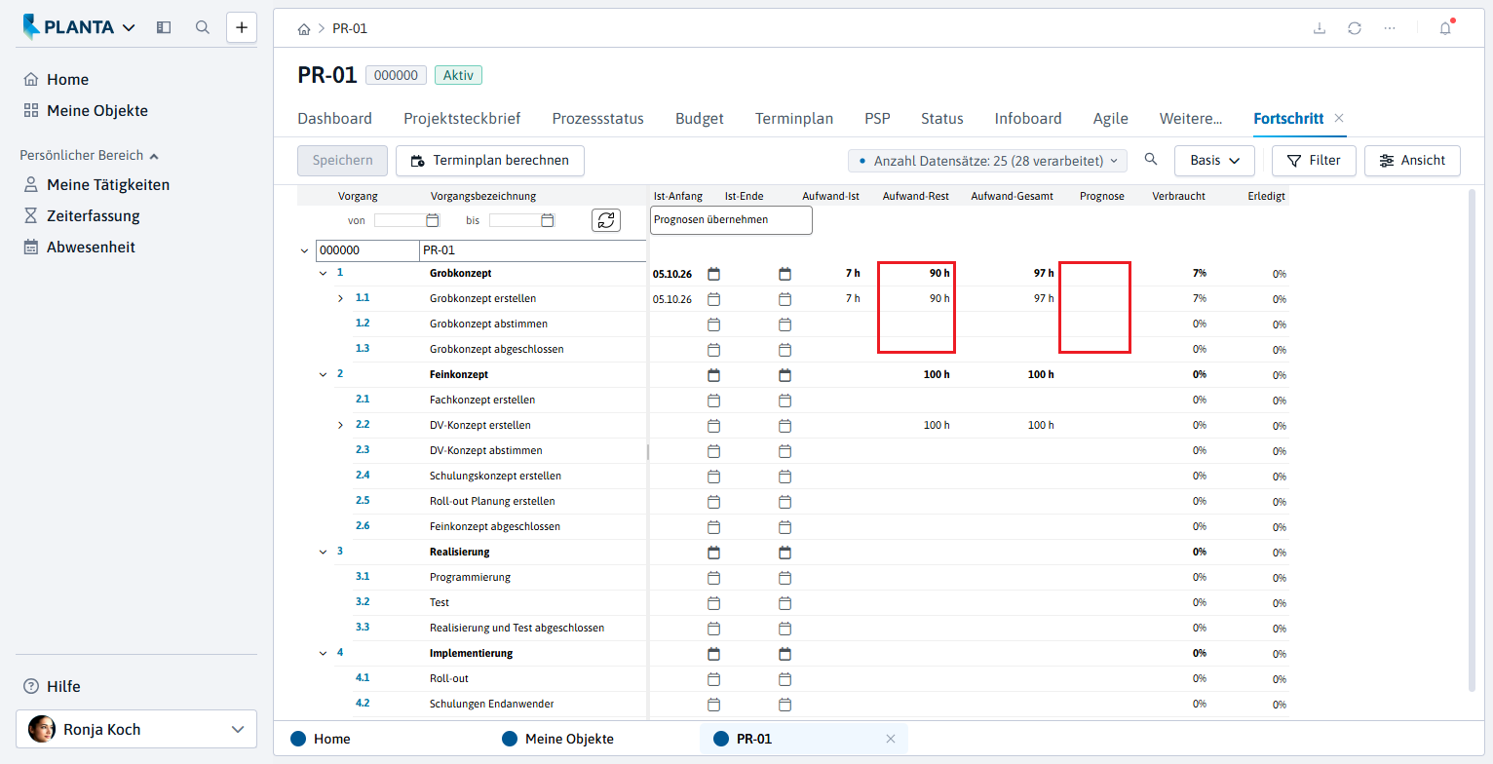The image size is (1493, 764).
Task: Switch to the Terminplan tab
Action: pyautogui.click(x=794, y=118)
